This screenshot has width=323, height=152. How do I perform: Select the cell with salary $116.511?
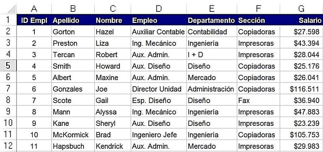point(301,89)
